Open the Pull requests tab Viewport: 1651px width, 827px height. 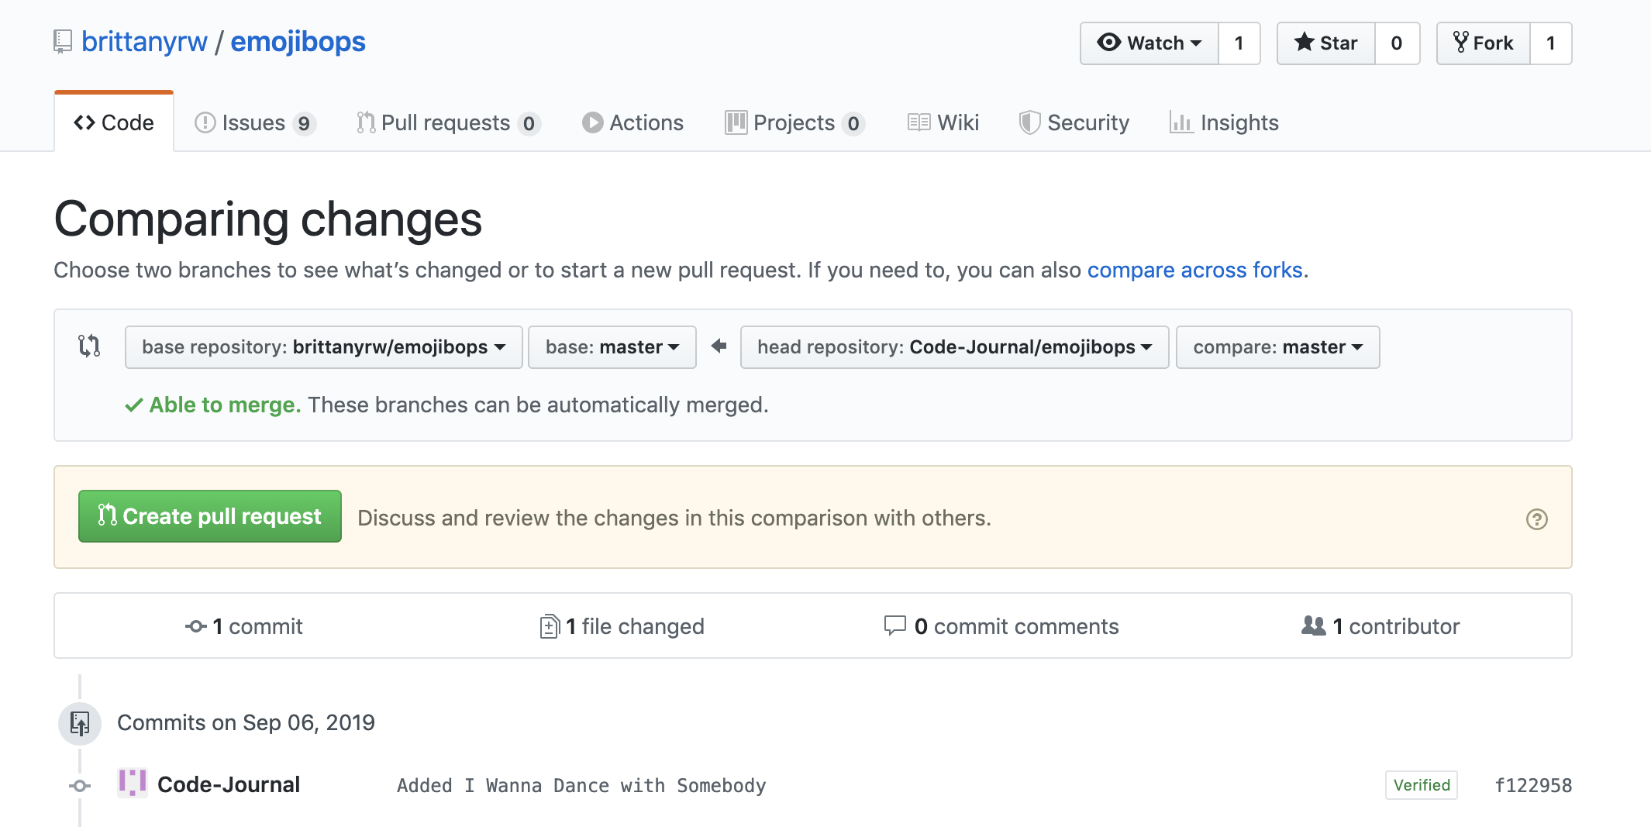click(446, 122)
